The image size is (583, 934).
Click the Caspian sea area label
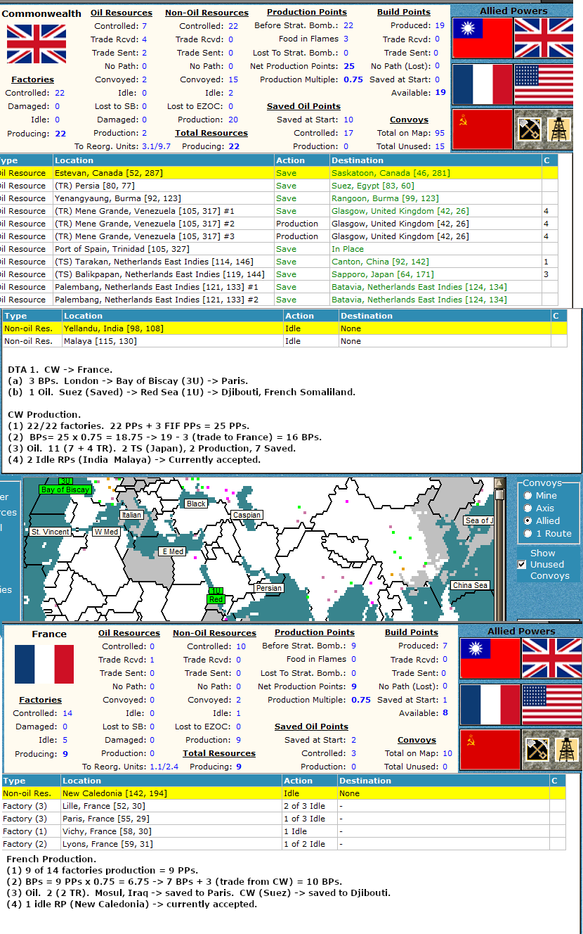coord(247,515)
